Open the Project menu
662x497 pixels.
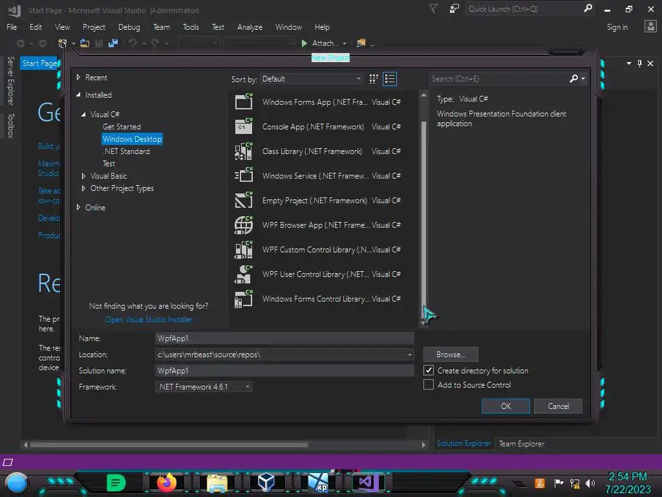(94, 27)
